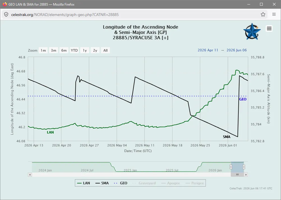
Task: Click the CelesTrak star logo
Action: (252, 31)
